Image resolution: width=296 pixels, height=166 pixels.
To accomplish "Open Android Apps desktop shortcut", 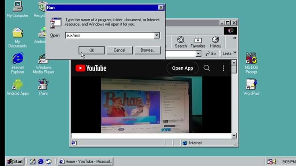I will 18,87.
